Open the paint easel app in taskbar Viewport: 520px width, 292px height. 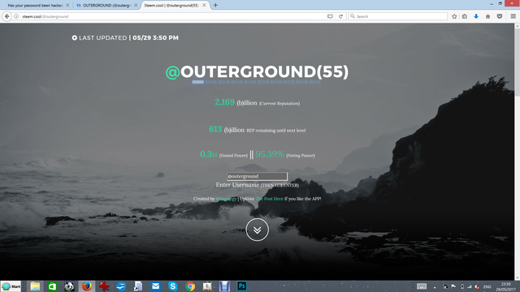click(x=207, y=286)
